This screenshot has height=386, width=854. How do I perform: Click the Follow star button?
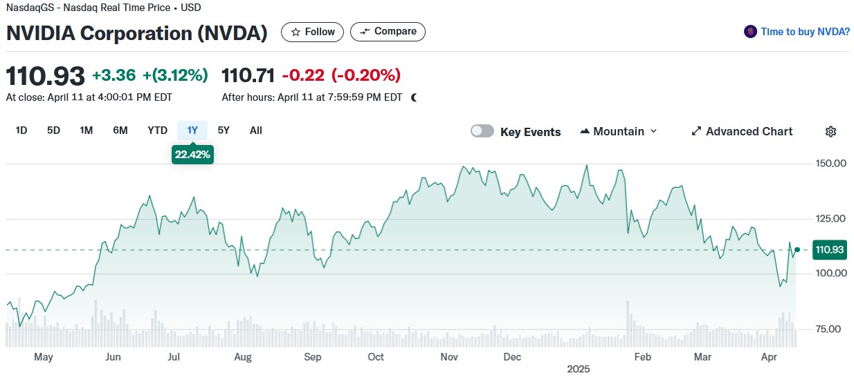coord(312,32)
